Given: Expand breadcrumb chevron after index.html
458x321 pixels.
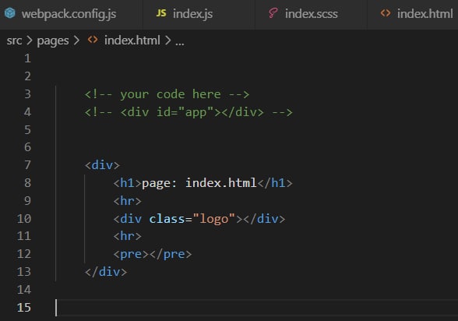Looking at the screenshot, I should (x=167, y=41).
